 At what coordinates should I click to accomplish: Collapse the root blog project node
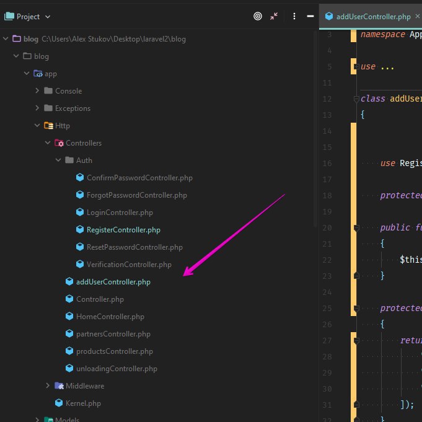[6, 39]
